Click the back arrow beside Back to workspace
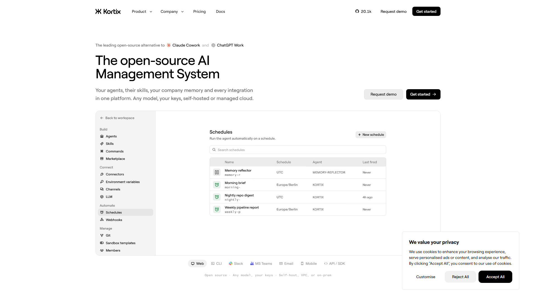The height and width of the screenshot is (301, 536). click(102, 118)
